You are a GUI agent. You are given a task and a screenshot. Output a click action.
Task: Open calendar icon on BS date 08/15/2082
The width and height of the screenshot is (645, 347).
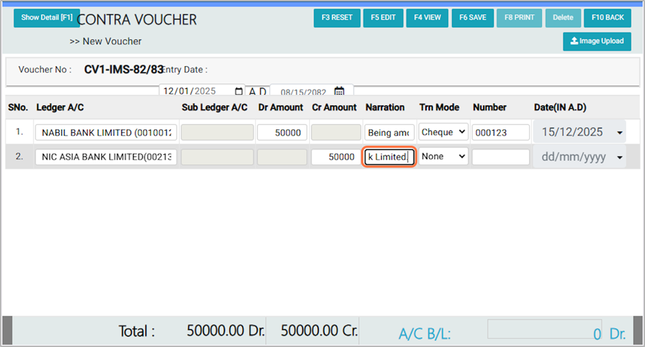(x=339, y=92)
